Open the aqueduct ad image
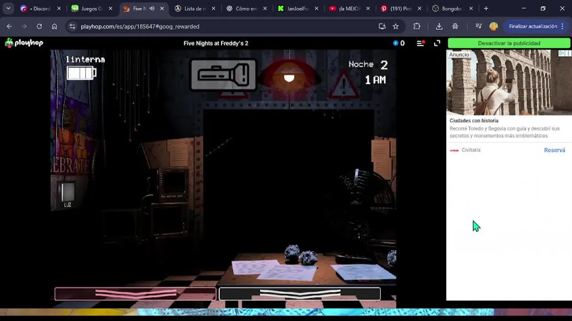This screenshot has height=321, width=572. (x=509, y=82)
